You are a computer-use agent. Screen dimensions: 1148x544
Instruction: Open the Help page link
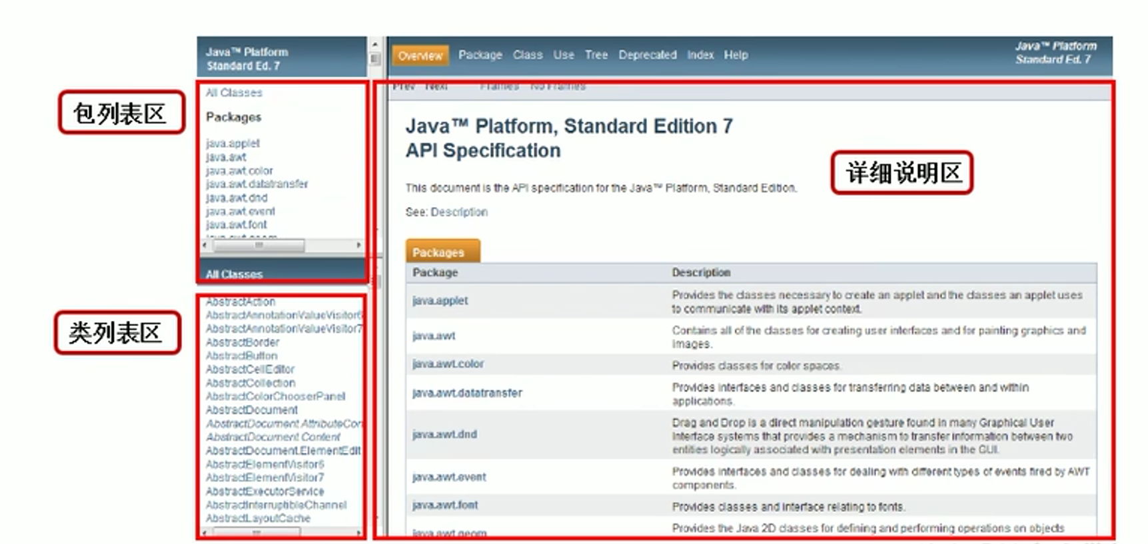click(x=736, y=55)
